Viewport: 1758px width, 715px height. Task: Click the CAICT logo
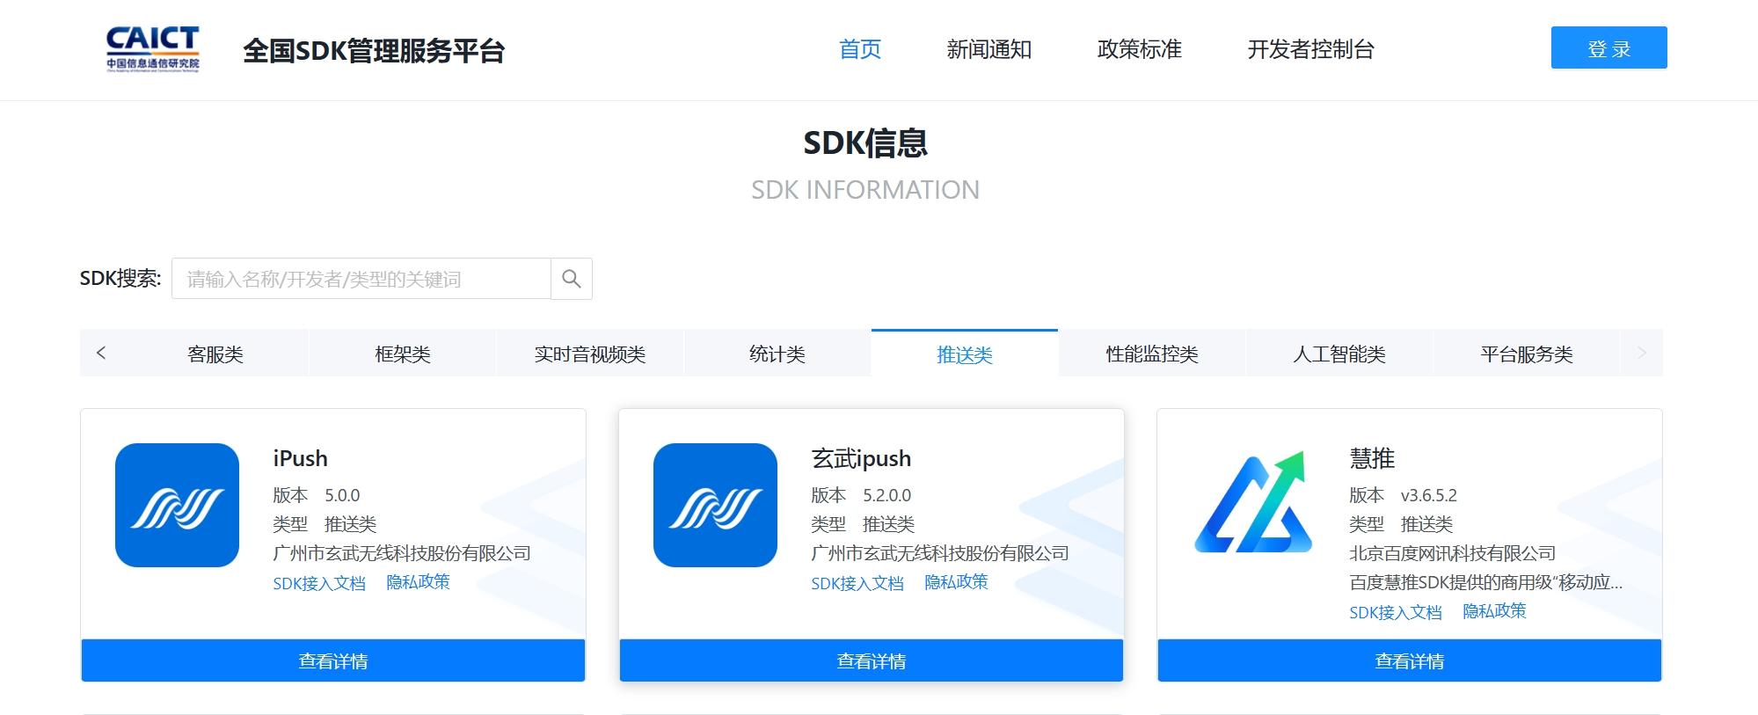153,49
